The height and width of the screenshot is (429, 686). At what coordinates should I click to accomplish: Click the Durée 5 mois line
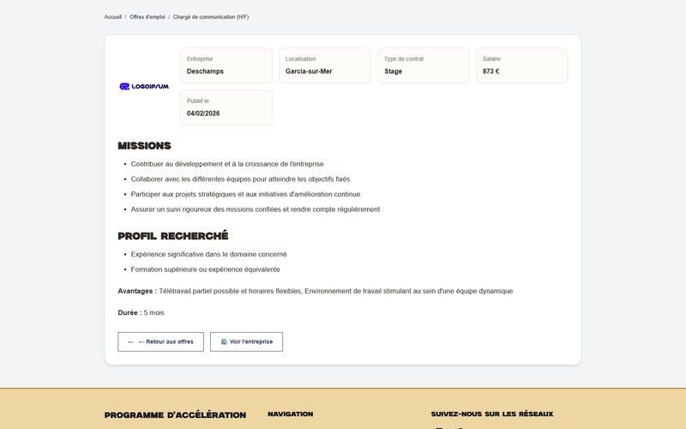coord(141,313)
